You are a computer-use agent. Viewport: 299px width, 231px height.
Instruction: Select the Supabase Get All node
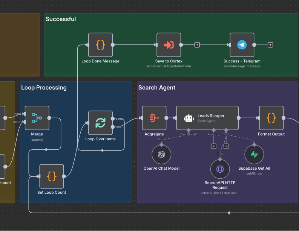[x=254, y=154]
